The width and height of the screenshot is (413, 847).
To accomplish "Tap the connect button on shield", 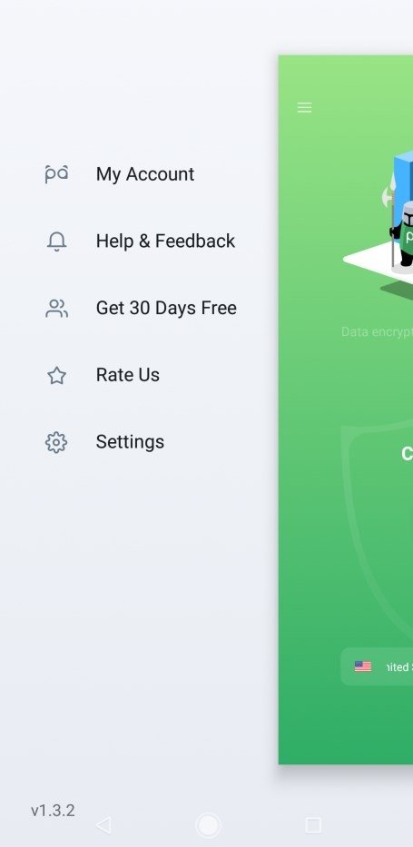I will coord(407,454).
